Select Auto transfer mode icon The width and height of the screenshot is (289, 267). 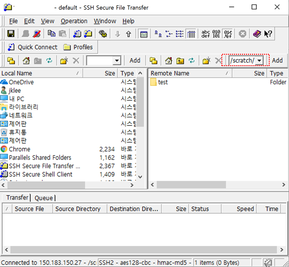click(x=228, y=34)
